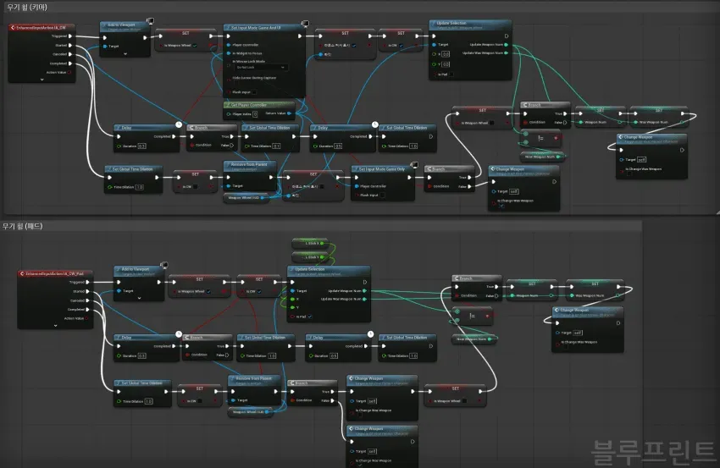Click Return Value pin on Get Player Controller

point(289,113)
